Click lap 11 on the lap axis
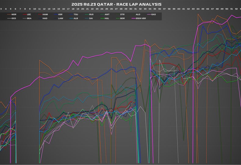241x165 pixels. click(39, 9)
